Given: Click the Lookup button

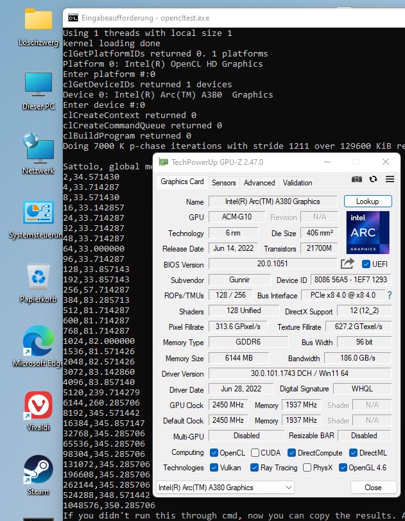Looking at the screenshot, I should 368,201.
